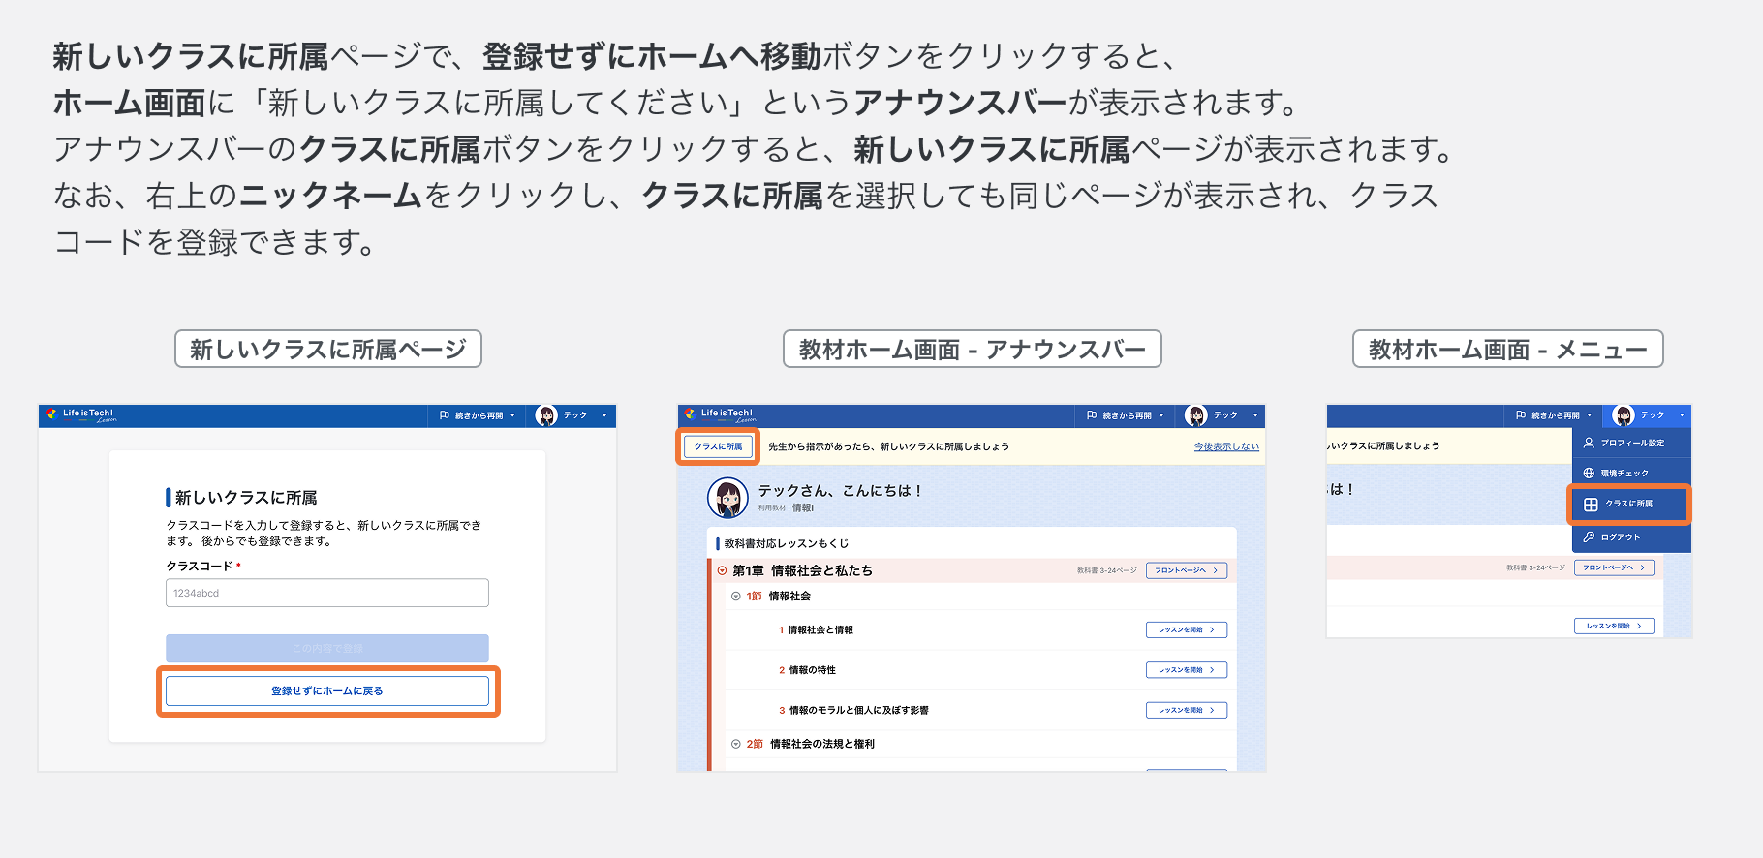Collapse the 第1章 情報社会と私たち chapter
This screenshot has width=1763, height=858.
tap(722, 570)
